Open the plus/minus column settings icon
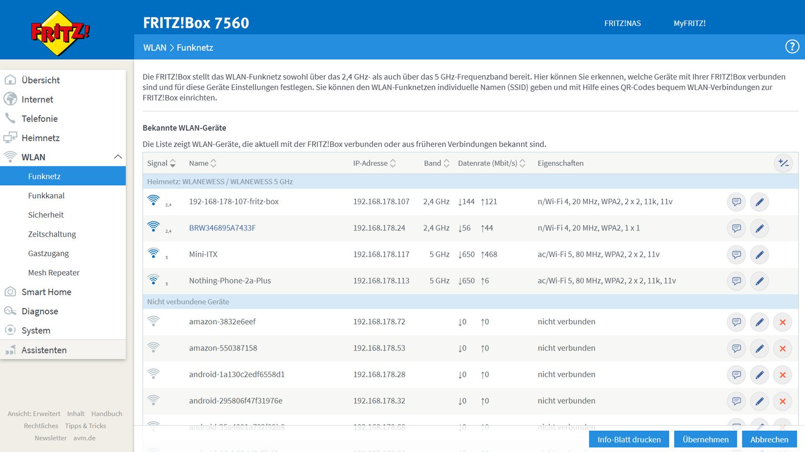Screen dimensions: 805x452 click(783, 163)
